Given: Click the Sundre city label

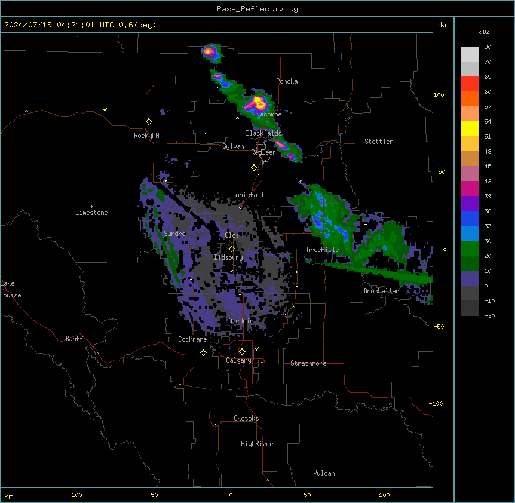Looking at the screenshot, I should click(x=174, y=234).
